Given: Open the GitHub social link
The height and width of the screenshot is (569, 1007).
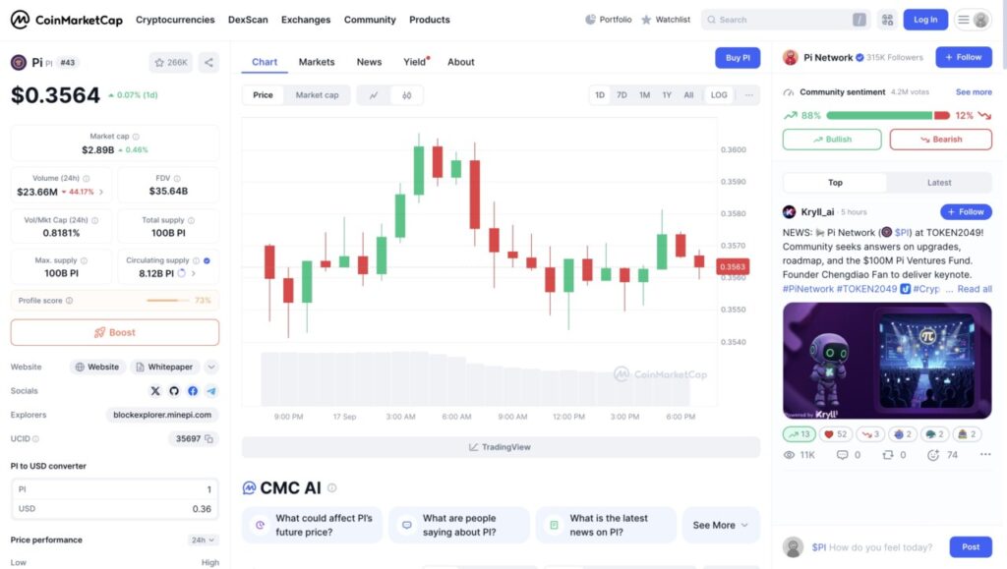Looking at the screenshot, I should tap(174, 391).
